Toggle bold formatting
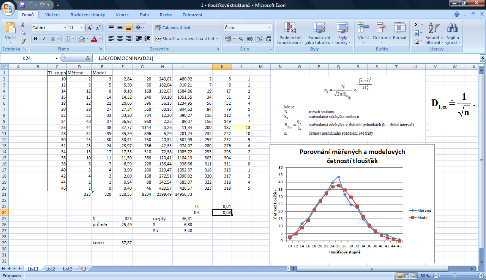486x280 pixels. [x=35, y=38]
